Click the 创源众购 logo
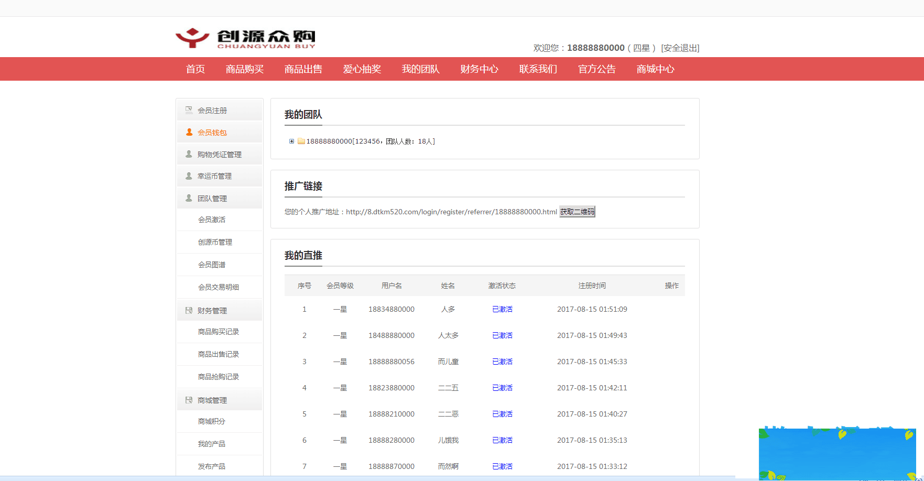Viewport: 924px width, 481px height. click(x=245, y=37)
